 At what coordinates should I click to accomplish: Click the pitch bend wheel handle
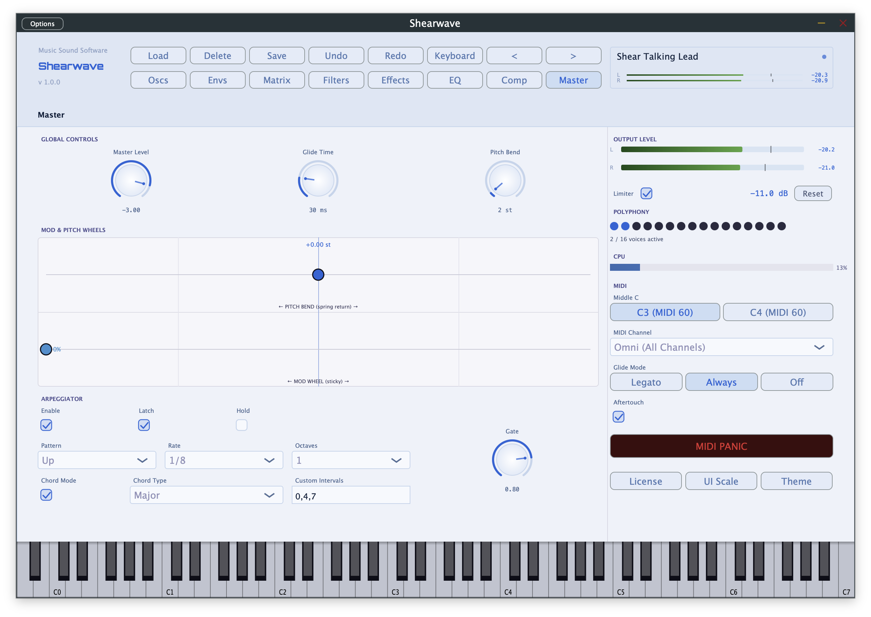(x=318, y=274)
